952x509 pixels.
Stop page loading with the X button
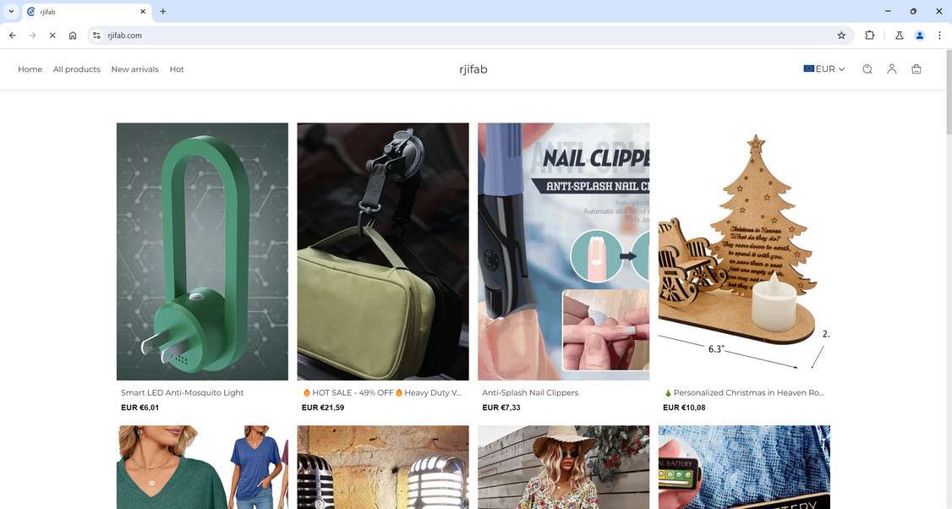tap(52, 36)
